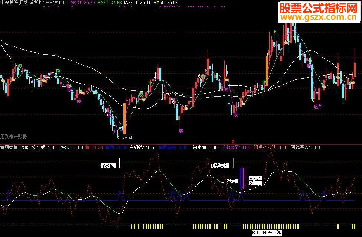Viewport: 362px width, 237px height.
Task: Click the blue 蓝柱 signal column
Action: 241,178
